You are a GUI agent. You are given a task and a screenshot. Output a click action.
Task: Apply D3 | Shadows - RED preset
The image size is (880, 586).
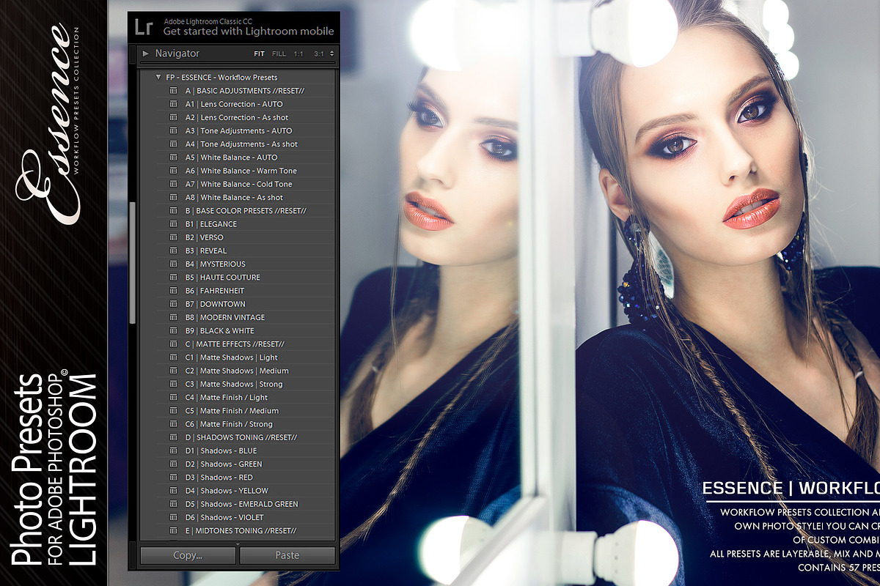(219, 478)
